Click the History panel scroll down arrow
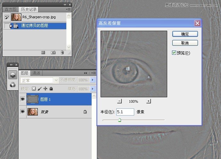 pyautogui.click(x=69, y=47)
